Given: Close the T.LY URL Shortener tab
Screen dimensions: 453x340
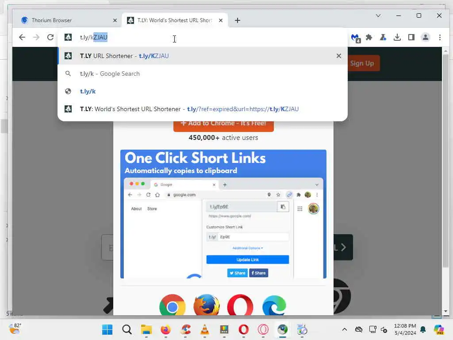Looking at the screenshot, I should (221, 20).
